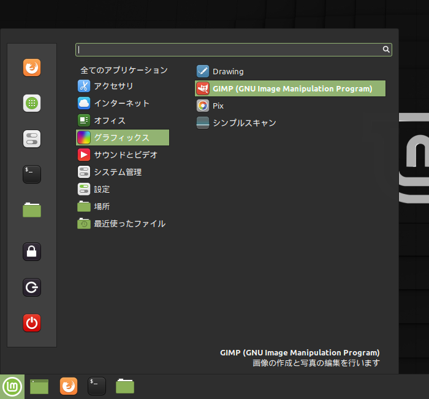Select the システム管理 category label
The height and width of the screenshot is (399, 429).
118,172
